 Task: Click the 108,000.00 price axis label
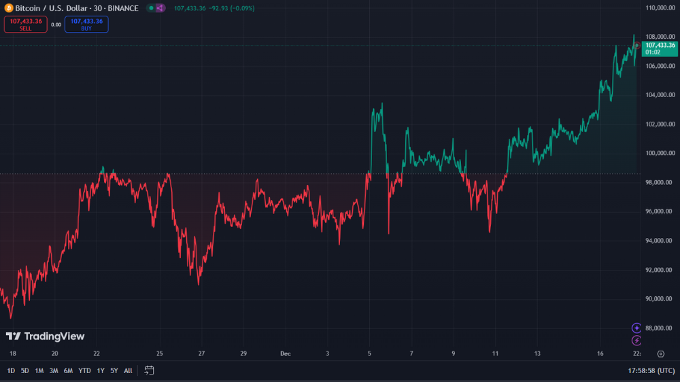pyautogui.click(x=660, y=37)
